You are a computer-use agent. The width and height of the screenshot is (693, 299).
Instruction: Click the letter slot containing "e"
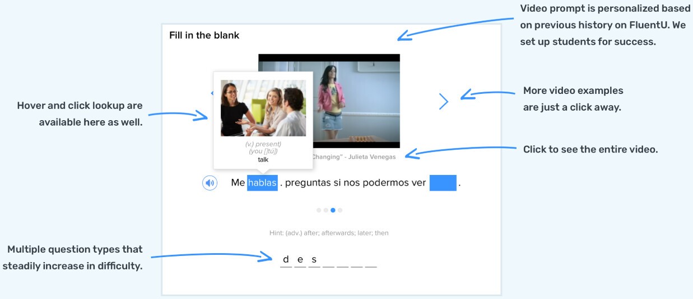pos(300,260)
